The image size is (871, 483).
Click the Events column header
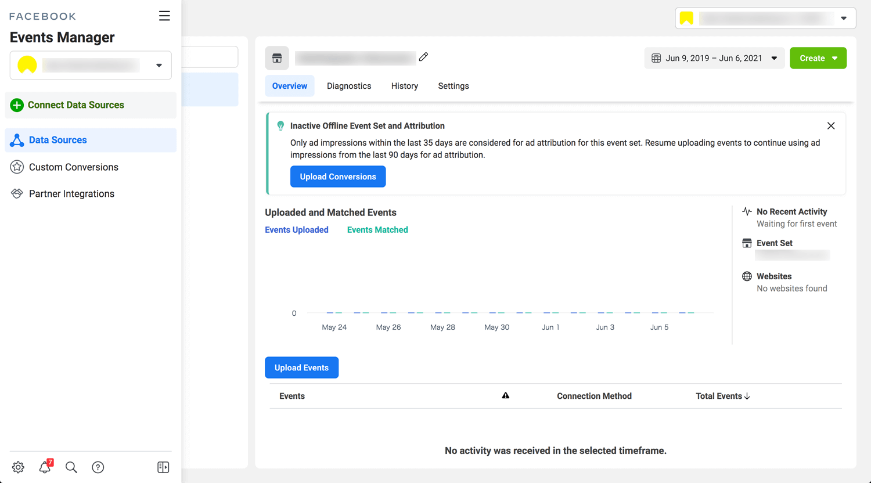(x=292, y=396)
